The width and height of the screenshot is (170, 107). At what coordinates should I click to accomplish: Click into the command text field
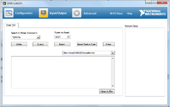coord(24,37)
